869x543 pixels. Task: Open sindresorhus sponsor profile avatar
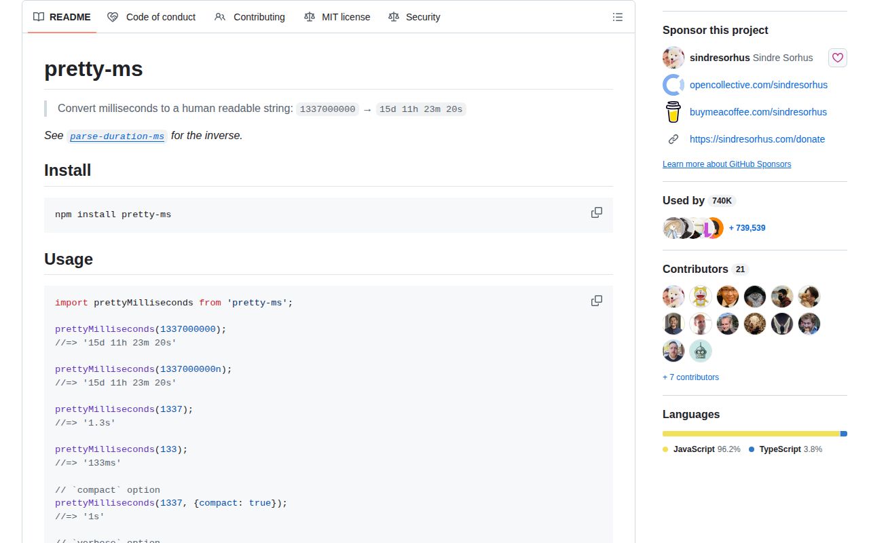pyautogui.click(x=673, y=58)
